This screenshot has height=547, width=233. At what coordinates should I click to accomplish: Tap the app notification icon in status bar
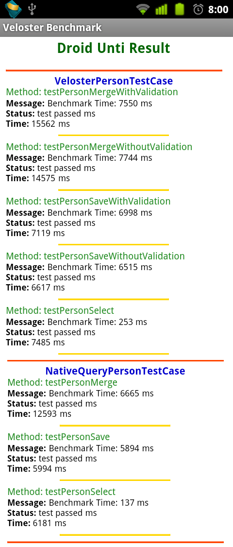tap(13, 9)
